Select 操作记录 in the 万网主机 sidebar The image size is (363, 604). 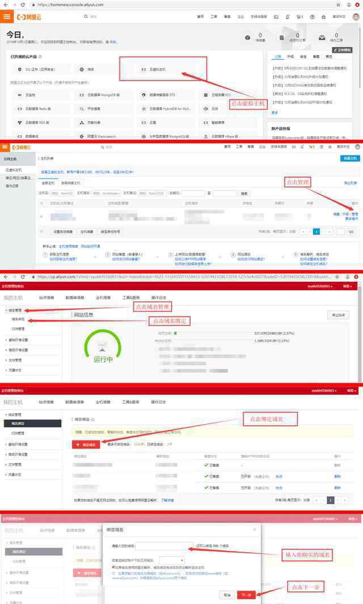click(12, 186)
